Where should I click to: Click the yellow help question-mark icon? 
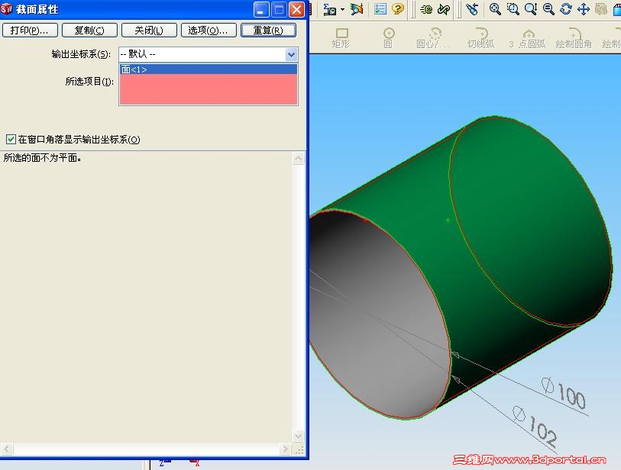[398, 9]
